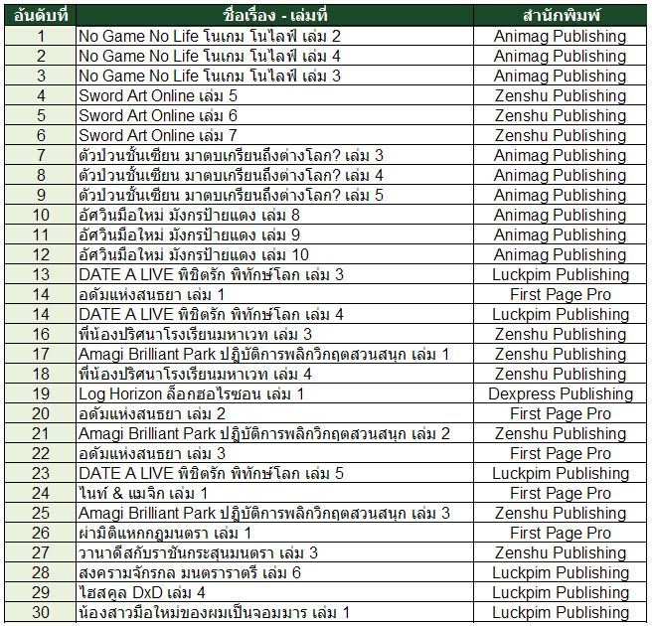Viewport: 652px width, 626px height.
Task: Select ไฮสคูล DxD เล่ม 4 cell
Action: tap(275, 593)
